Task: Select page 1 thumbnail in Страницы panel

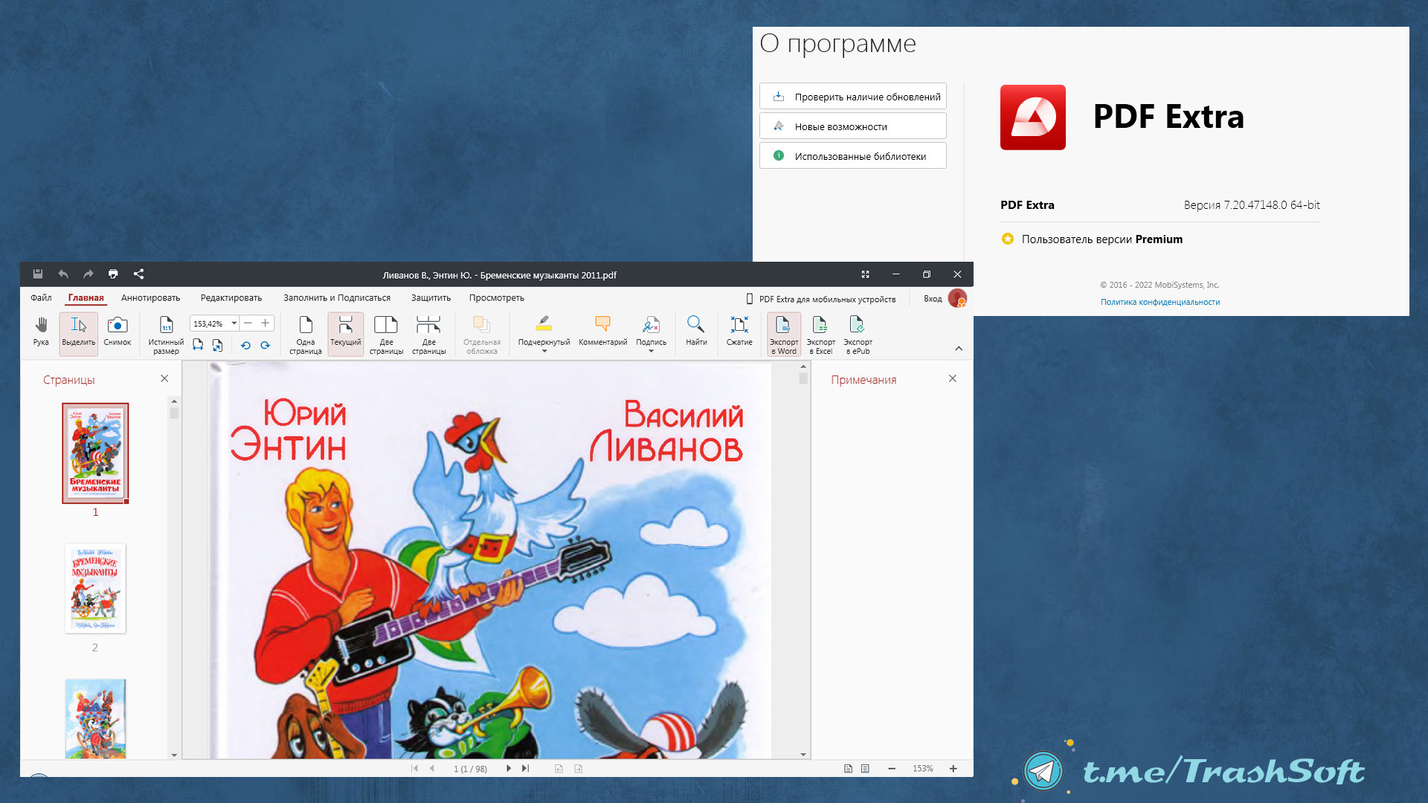Action: 95,453
